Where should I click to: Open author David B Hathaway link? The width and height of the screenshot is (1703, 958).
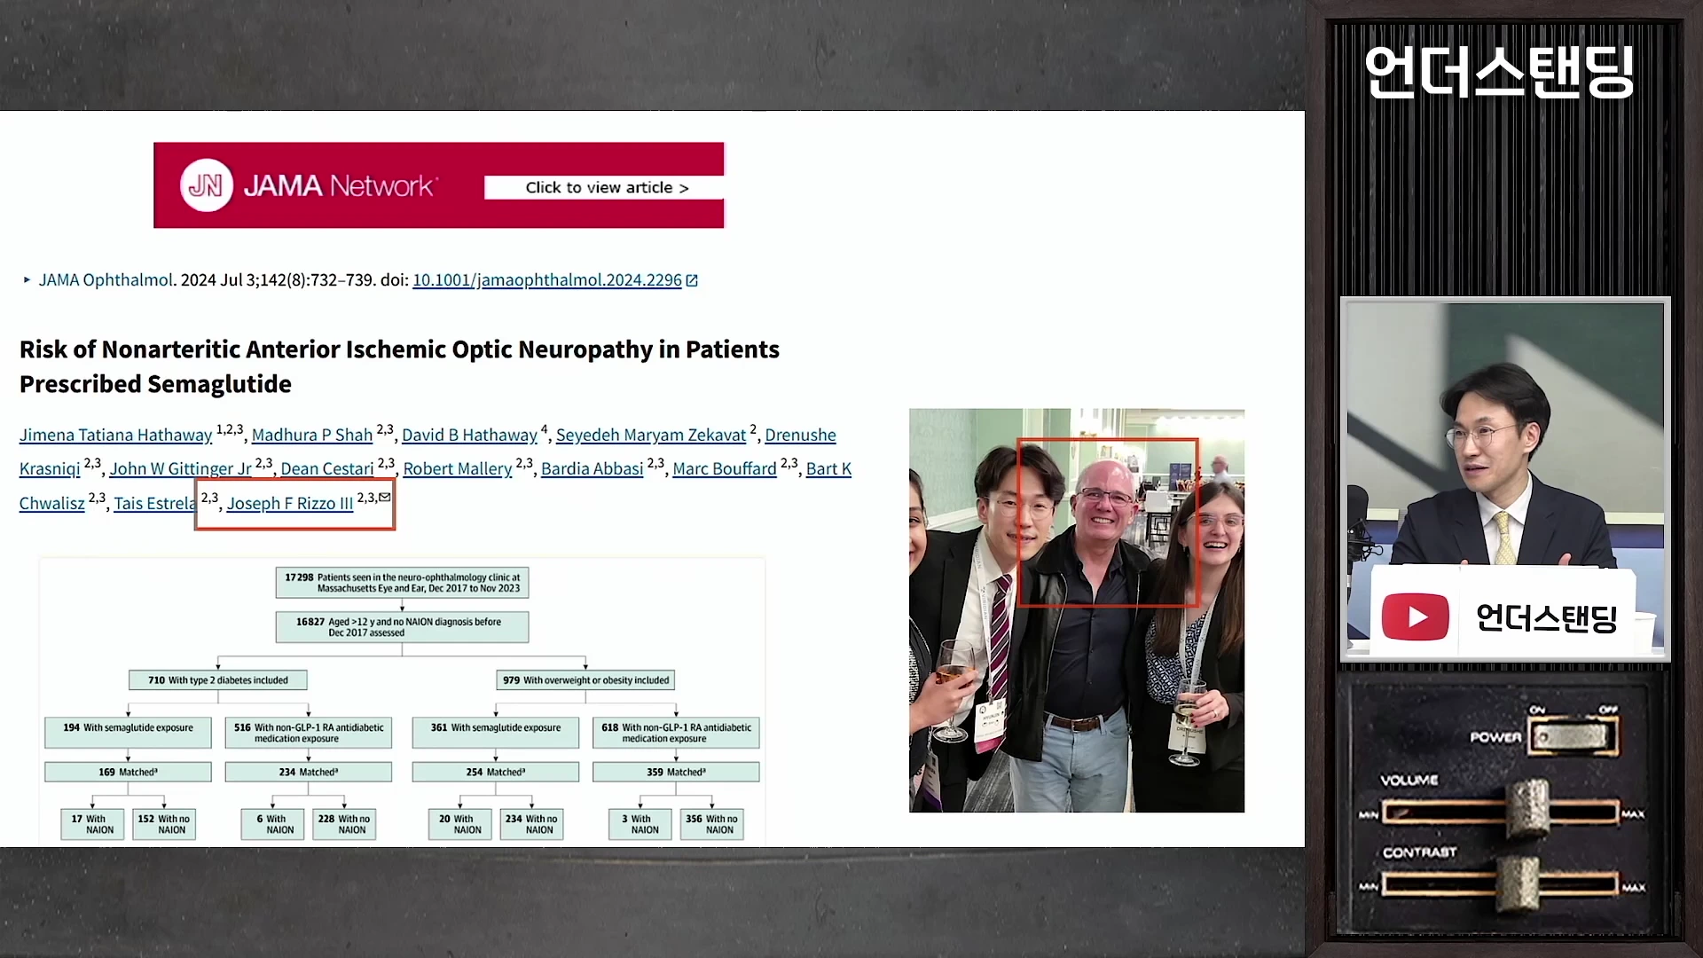469,435
